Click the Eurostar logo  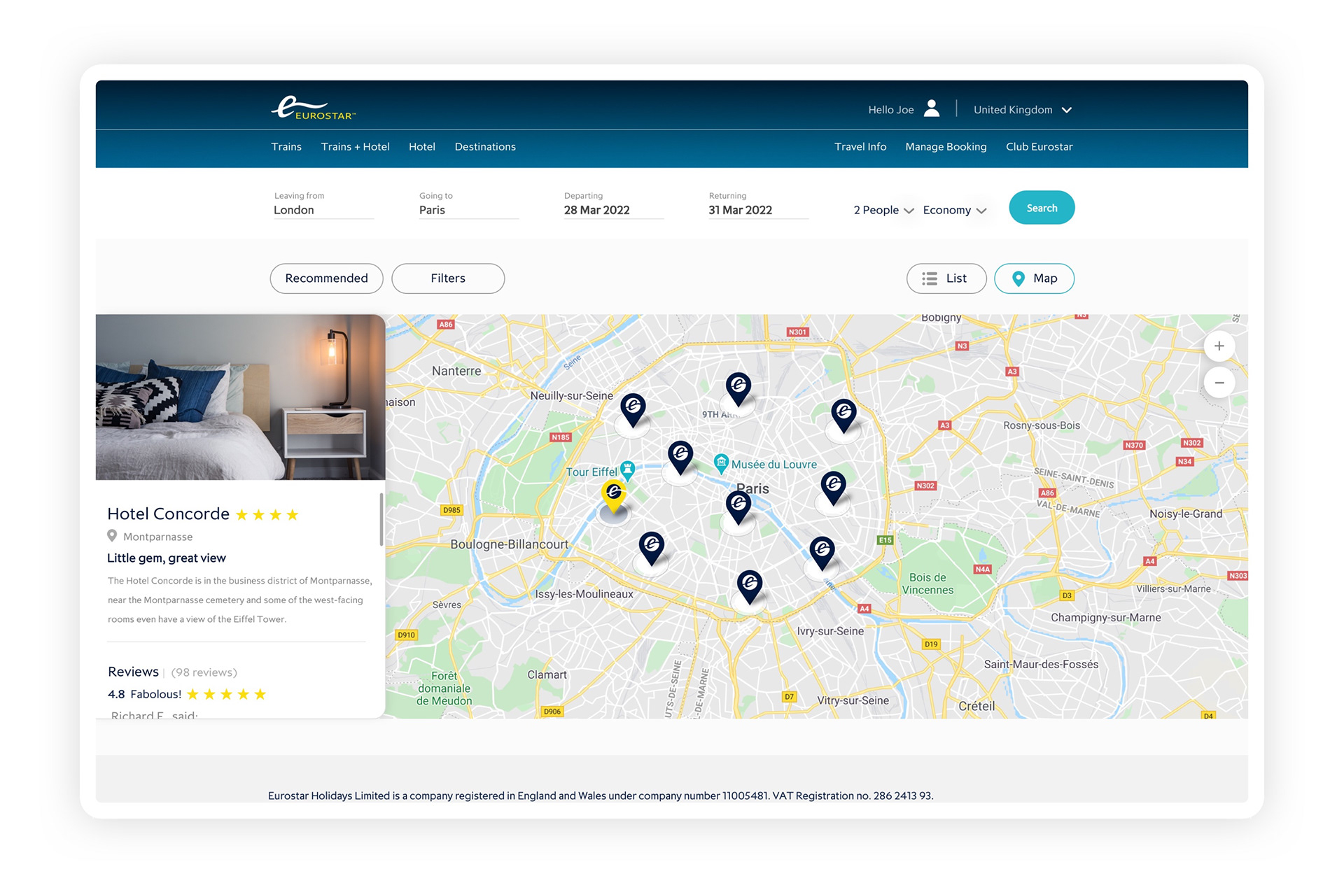[313, 108]
